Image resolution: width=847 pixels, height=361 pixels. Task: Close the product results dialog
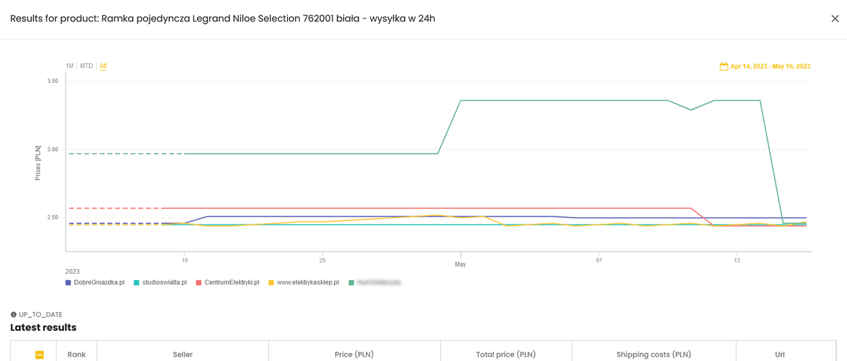point(835,19)
